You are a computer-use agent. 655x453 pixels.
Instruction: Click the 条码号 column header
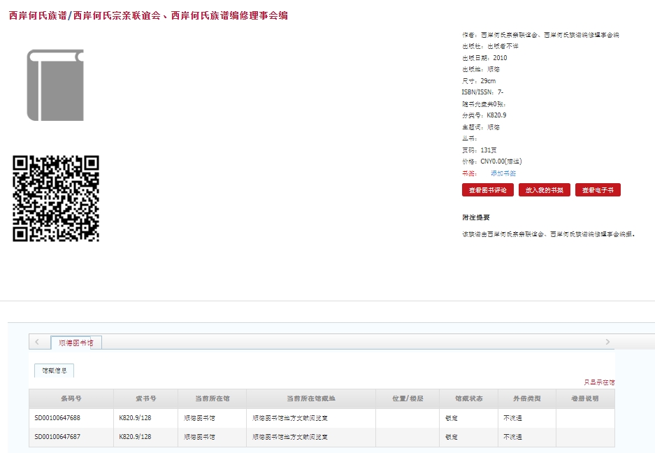click(71, 398)
